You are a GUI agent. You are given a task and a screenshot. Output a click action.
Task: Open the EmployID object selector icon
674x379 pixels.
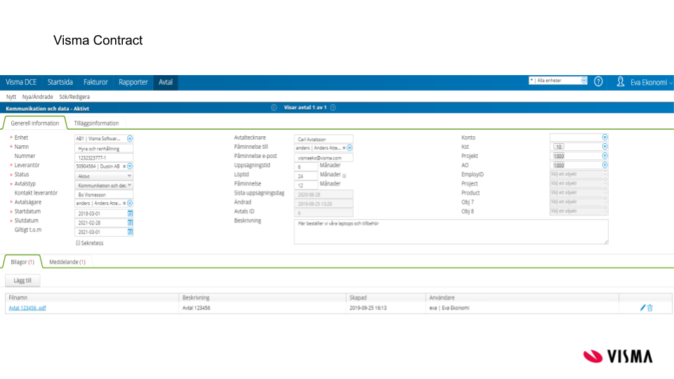tap(604, 175)
